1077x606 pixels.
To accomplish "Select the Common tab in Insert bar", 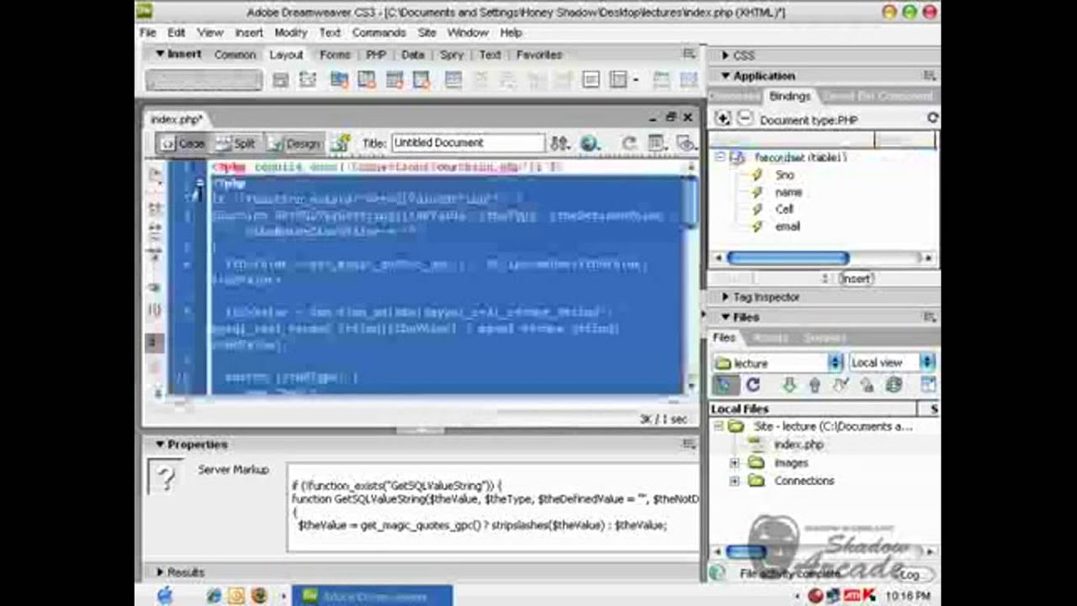I will point(235,55).
